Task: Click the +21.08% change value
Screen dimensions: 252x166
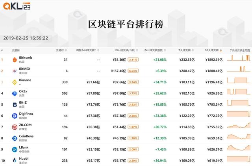Action: pyautogui.click(x=160, y=60)
